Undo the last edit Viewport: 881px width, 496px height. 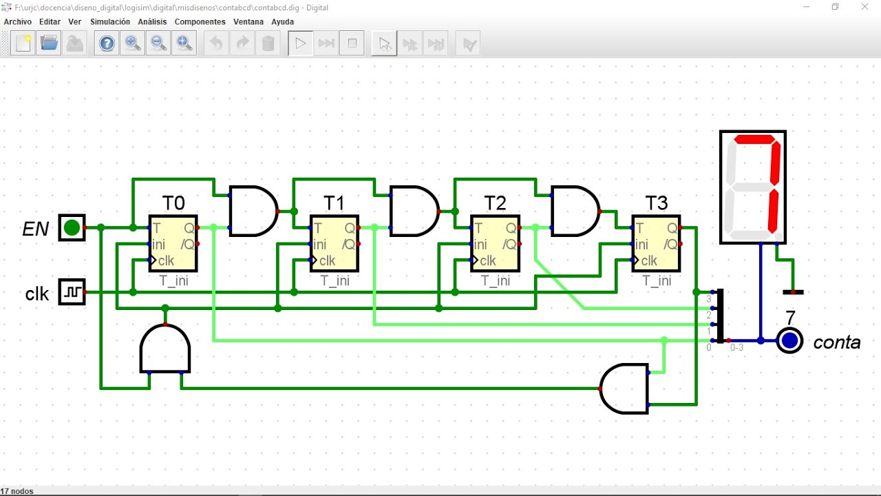[x=216, y=43]
